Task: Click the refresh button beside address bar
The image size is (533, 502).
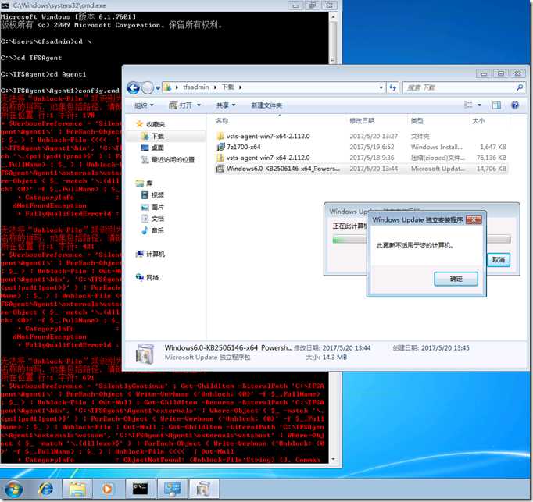Action: pyautogui.click(x=392, y=87)
